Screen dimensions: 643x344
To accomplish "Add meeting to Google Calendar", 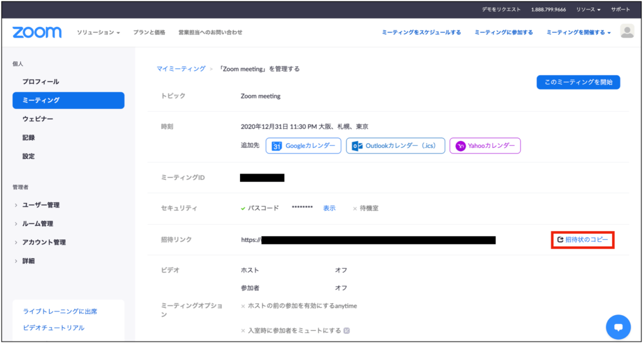I will tap(305, 146).
